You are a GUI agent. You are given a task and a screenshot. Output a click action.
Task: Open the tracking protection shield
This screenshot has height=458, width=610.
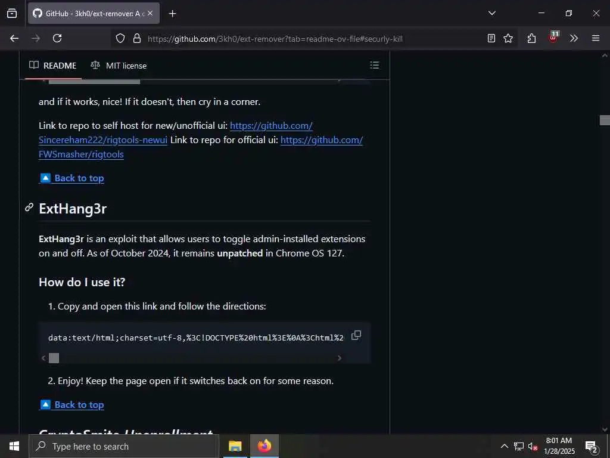120,38
